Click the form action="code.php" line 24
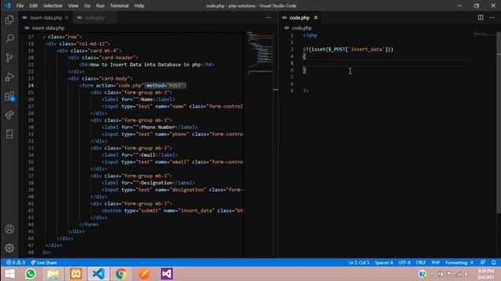Viewport: 501px width, 281px height. pos(132,85)
